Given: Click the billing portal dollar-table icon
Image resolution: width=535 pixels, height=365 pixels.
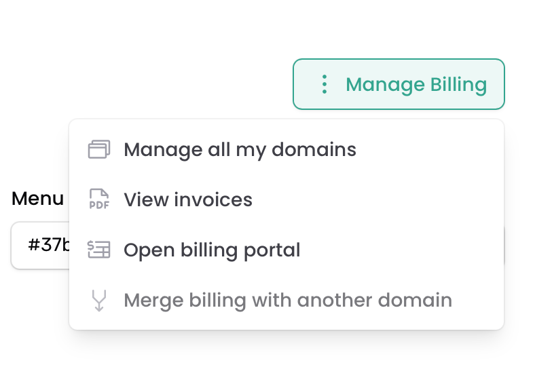Looking at the screenshot, I should click(x=99, y=250).
